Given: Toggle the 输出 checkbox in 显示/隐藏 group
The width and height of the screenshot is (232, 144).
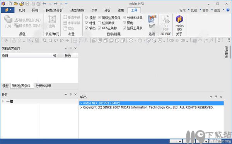Looking at the screenshot, I should click(87, 28).
